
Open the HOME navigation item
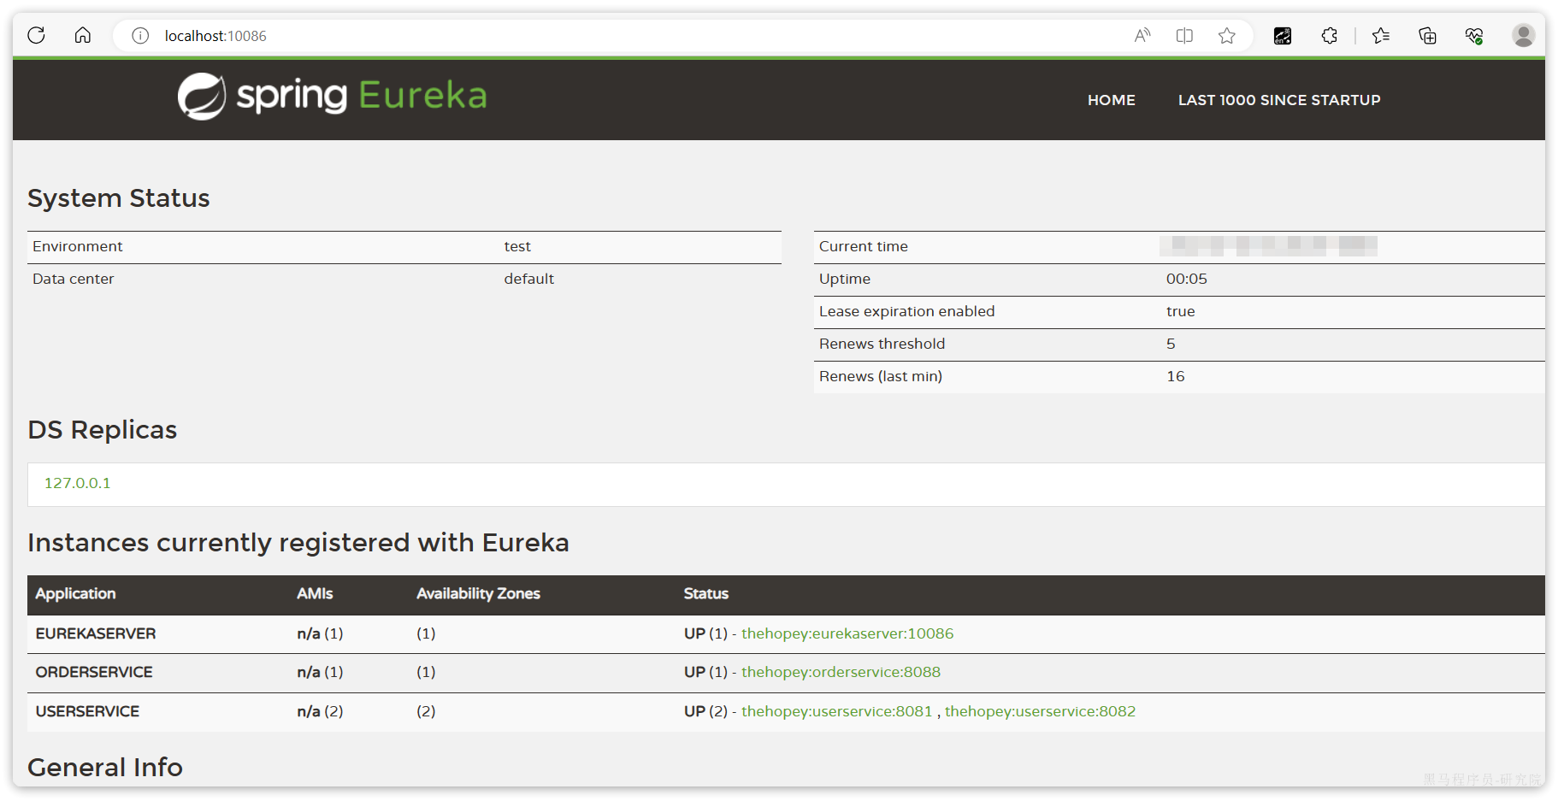[x=1111, y=100]
